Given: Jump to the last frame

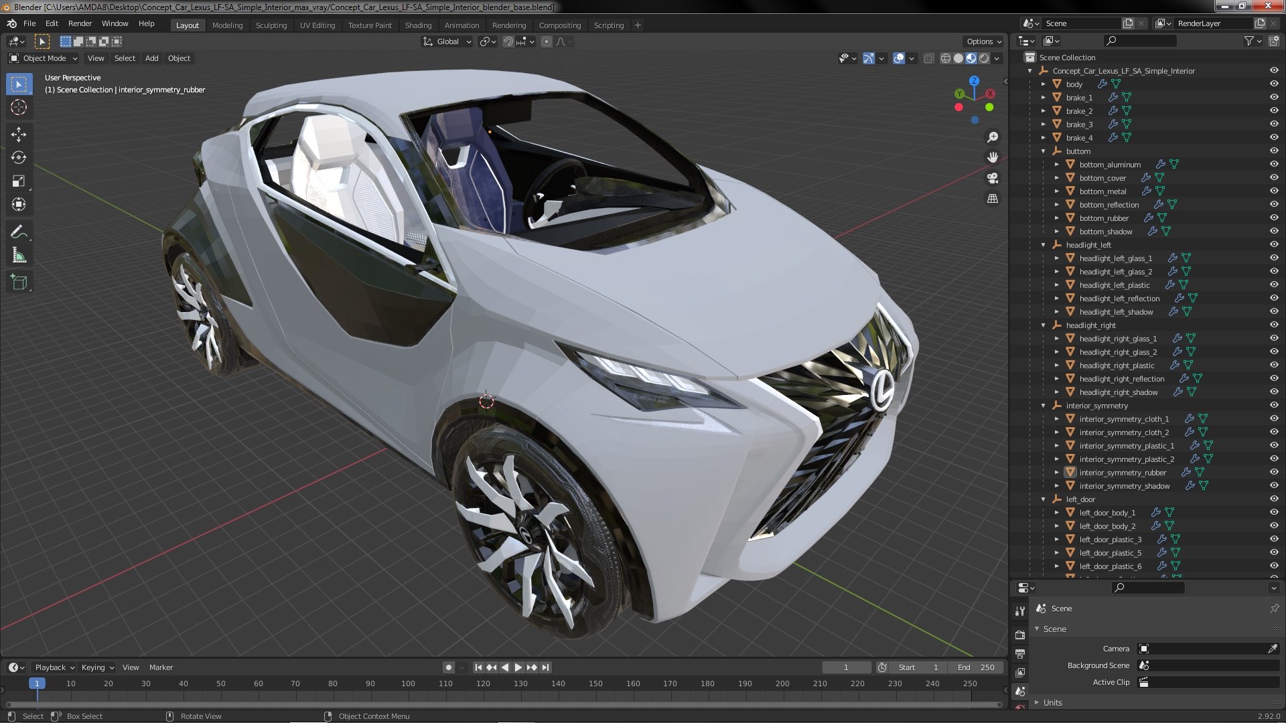Looking at the screenshot, I should pyautogui.click(x=546, y=667).
